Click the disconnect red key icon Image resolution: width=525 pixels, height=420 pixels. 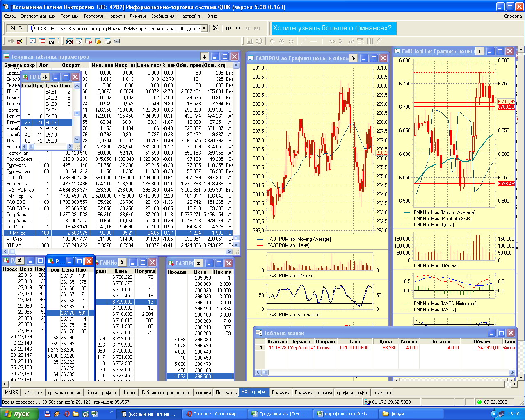coord(20,41)
